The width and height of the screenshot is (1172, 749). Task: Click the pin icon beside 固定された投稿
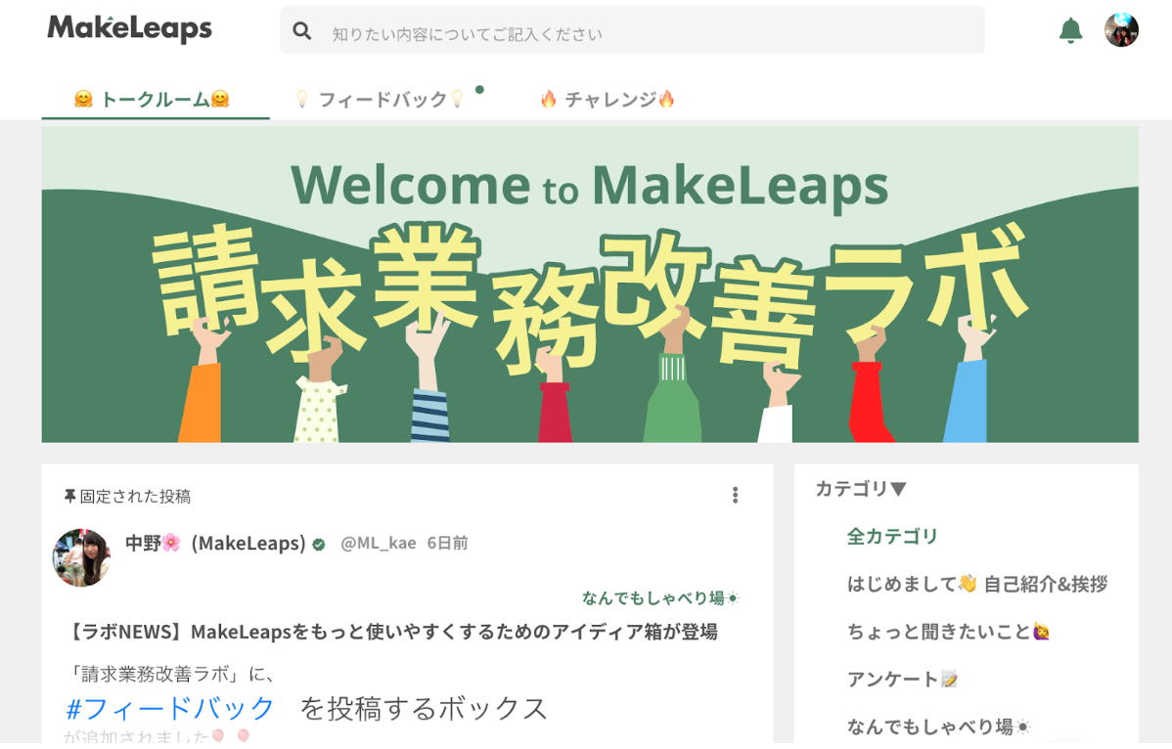pyautogui.click(x=70, y=496)
